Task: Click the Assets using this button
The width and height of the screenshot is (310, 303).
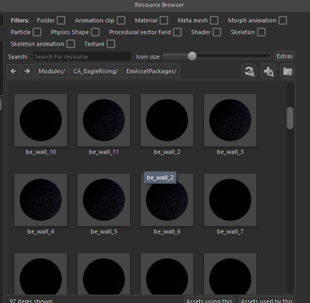Action: [209, 300]
